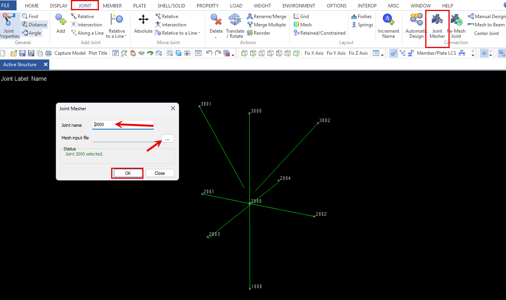Viewport: 506px width, 300px height.
Task: Toggle Member/Plate LCS display
Action: (436, 53)
